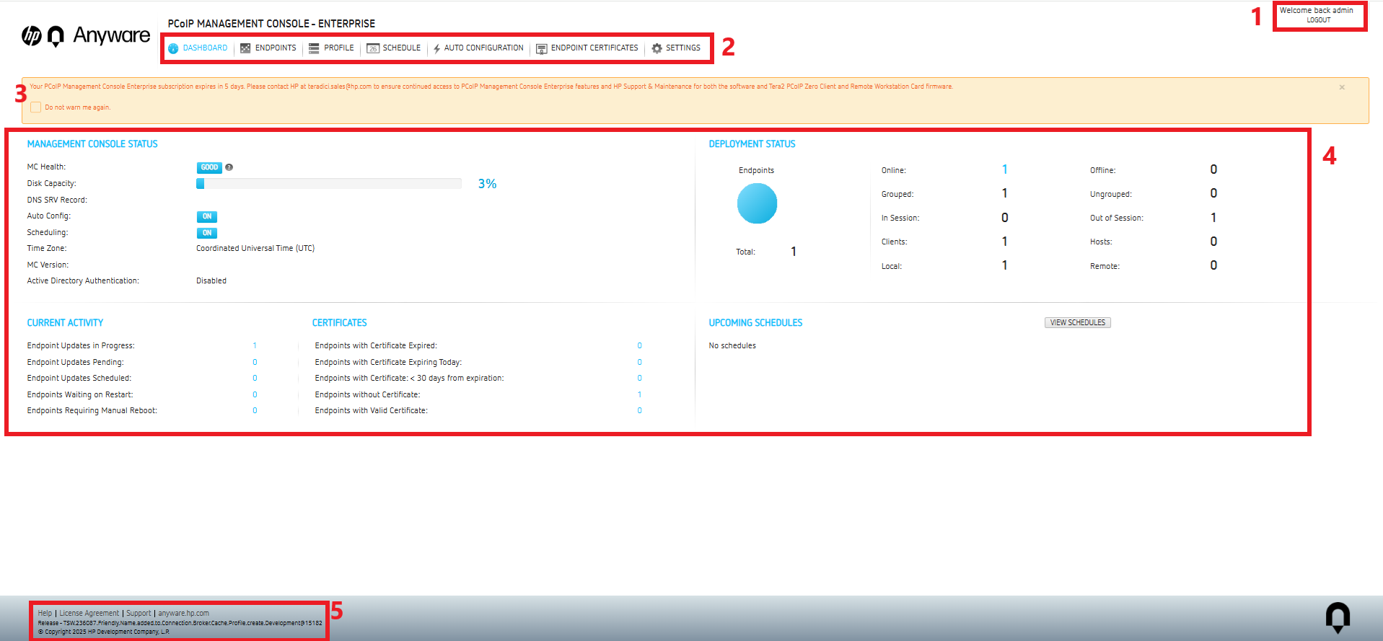Image resolution: width=1383 pixels, height=641 pixels.
Task: Click Endpoints with Valid Certificate count
Action: (x=639, y=410)
